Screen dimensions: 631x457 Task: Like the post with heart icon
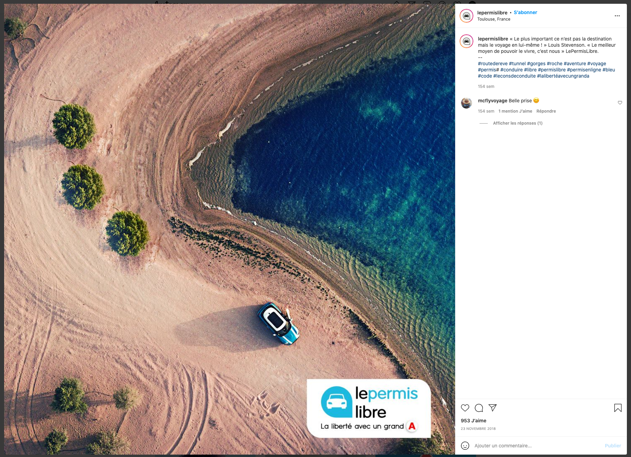tap(465, 408)
